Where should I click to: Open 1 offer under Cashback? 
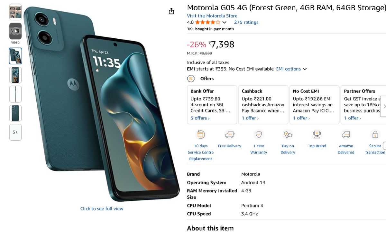(250, 118)
